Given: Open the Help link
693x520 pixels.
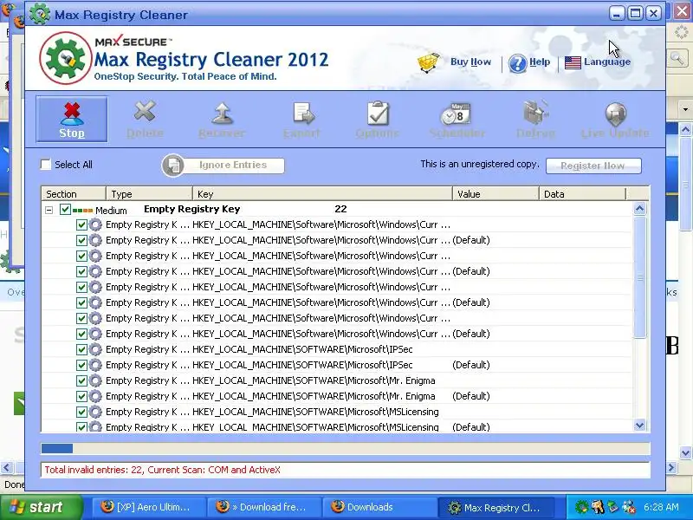Looking at the screenshot, I should click(x=540, y=62).
